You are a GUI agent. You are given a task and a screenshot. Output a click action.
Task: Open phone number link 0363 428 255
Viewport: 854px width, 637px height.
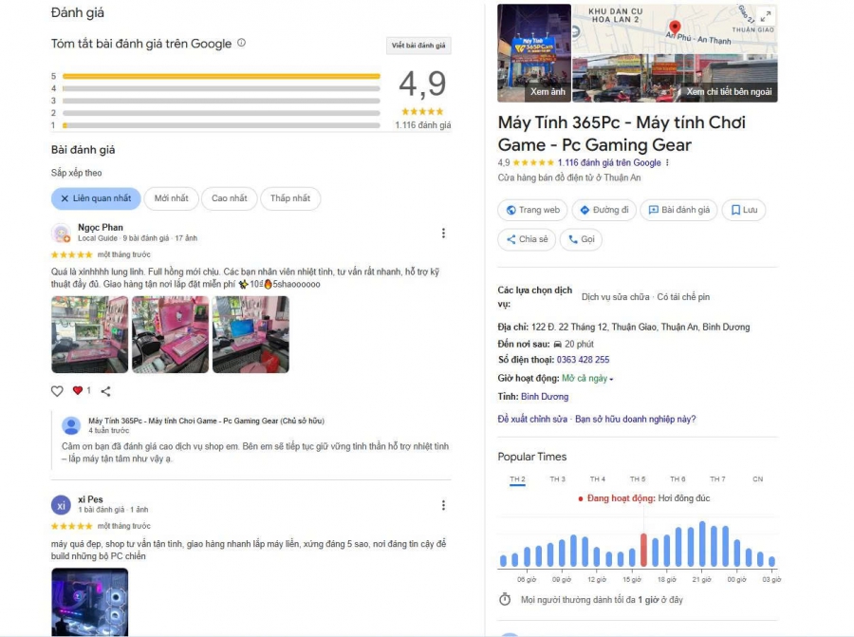[x=583, y=360]
